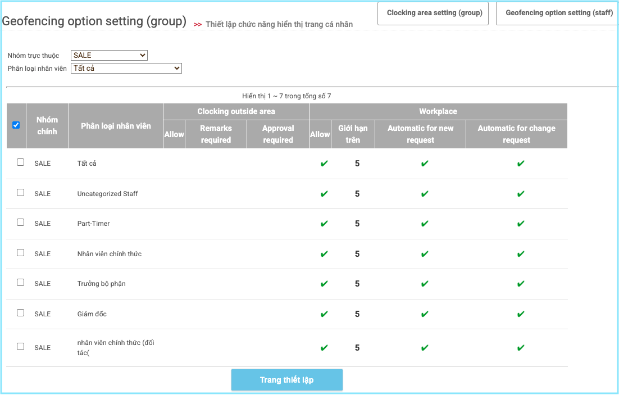Click the Workplace Allow checkmark for Part-Timer
The image size is (619, 395).
click(324, 224)
